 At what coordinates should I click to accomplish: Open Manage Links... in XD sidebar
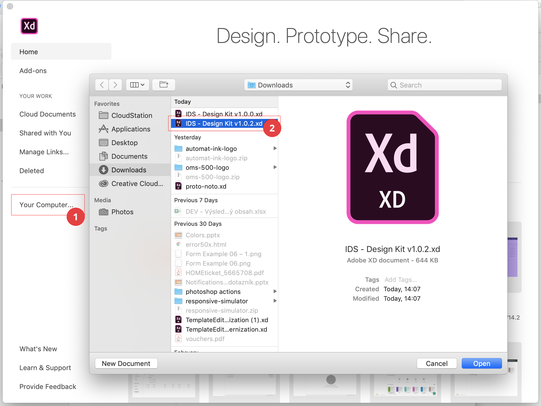pos(44,152)
